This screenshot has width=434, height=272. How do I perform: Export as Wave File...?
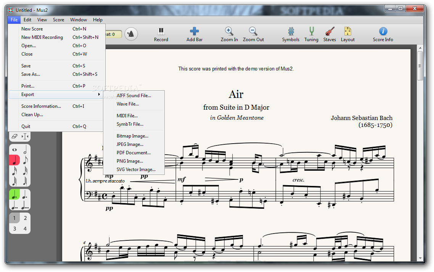pyautogui.click(x=134, y=104)
